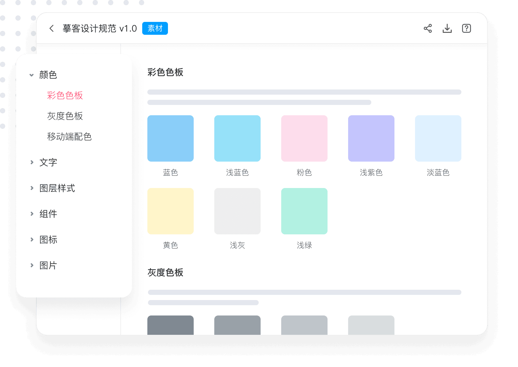Expand the 图片 section arrow

[x=32, y=265]
